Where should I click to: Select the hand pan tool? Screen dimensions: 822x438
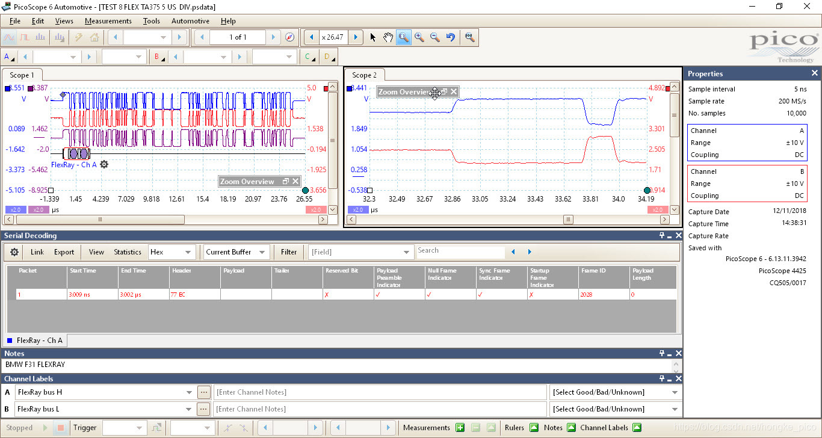pos(388,37)
